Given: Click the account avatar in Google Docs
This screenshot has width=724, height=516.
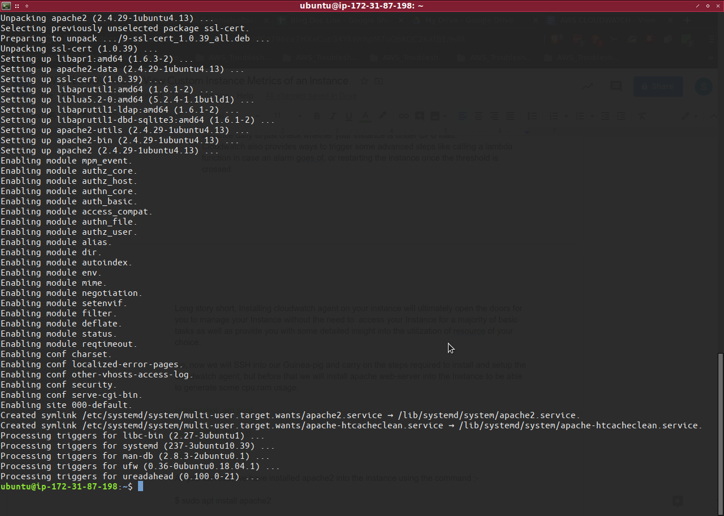Looking at the screenshot, I should pyautogui.click(x=704, y=87).
